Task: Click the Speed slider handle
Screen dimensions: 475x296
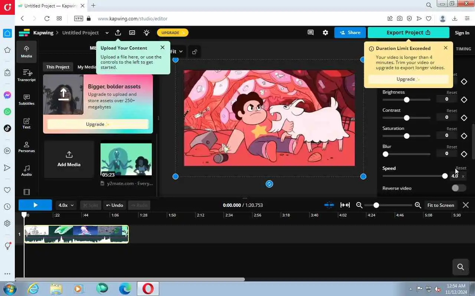Action: tap(445, 176)
